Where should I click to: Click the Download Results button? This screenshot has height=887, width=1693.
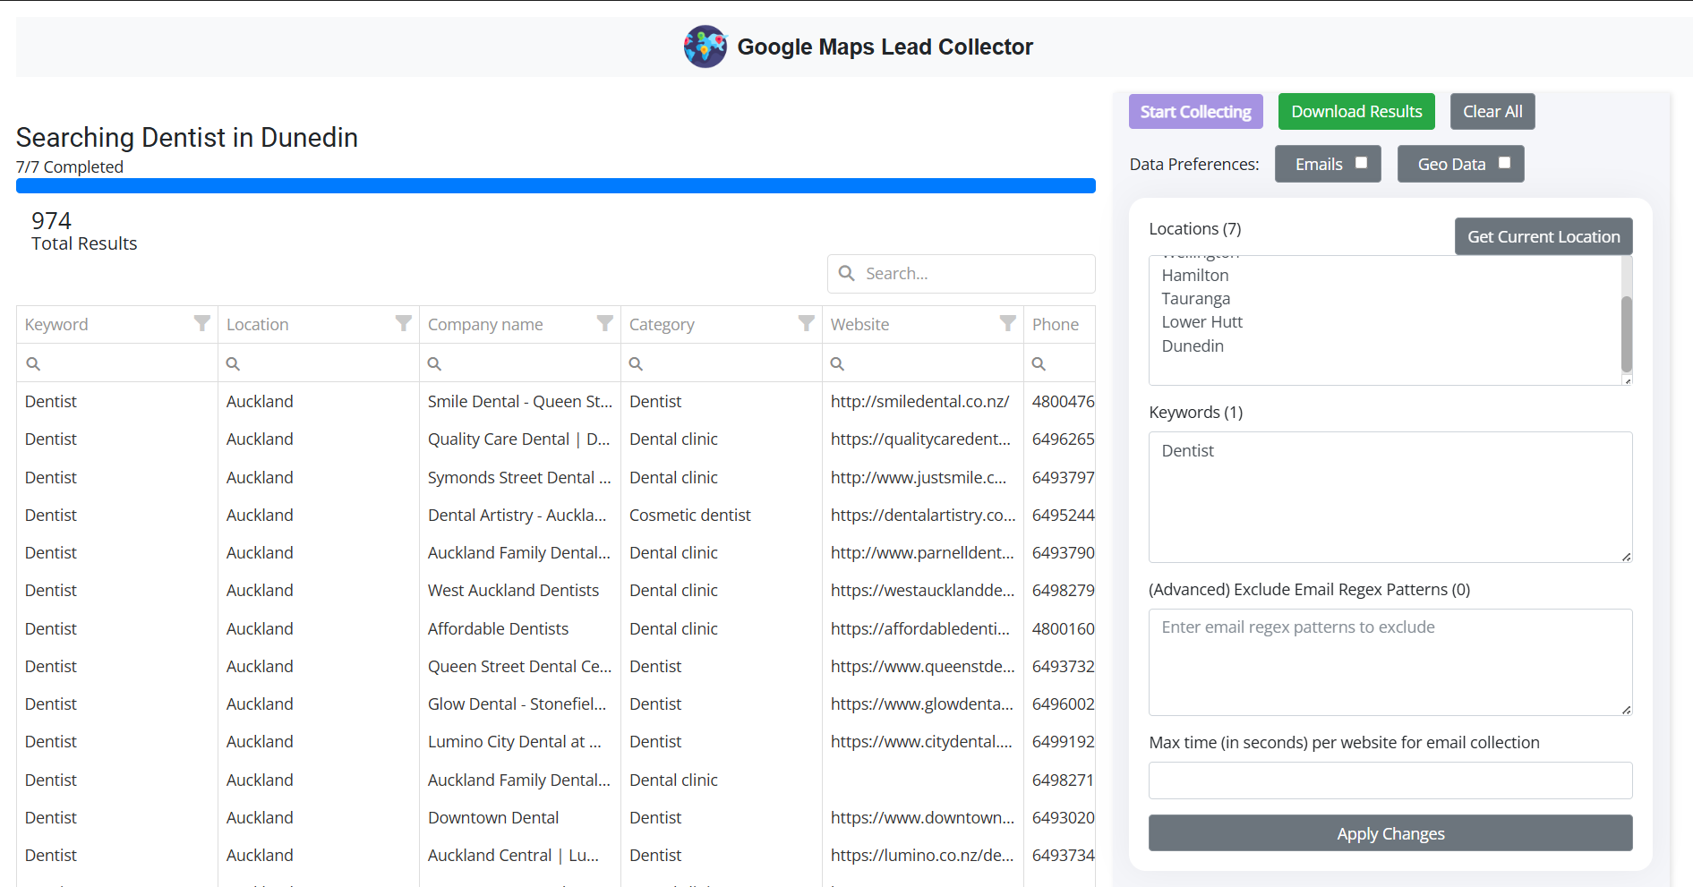pos(1356,112)
